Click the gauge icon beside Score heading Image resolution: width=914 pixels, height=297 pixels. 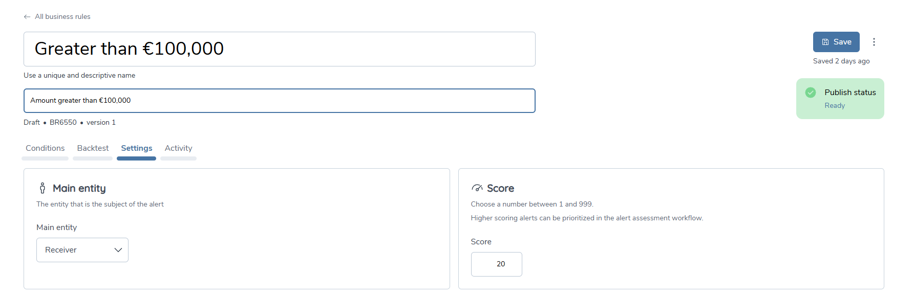point(478,188)
